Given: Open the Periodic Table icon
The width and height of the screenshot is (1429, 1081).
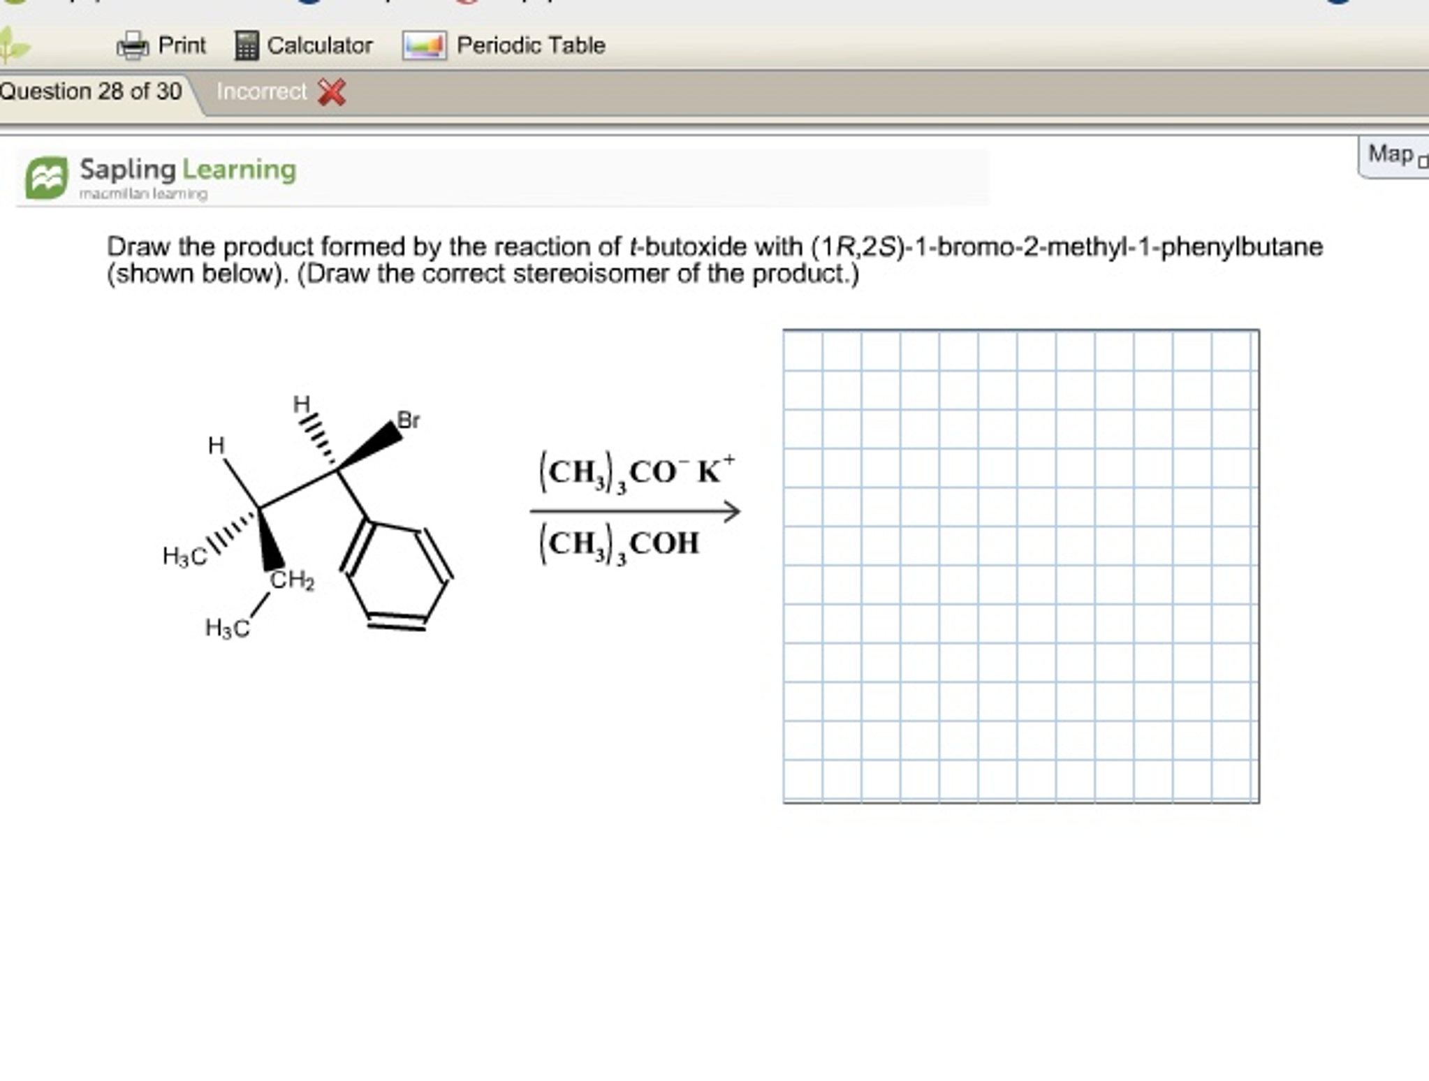Looking at the screenshot, I should (x=425, y=46).
